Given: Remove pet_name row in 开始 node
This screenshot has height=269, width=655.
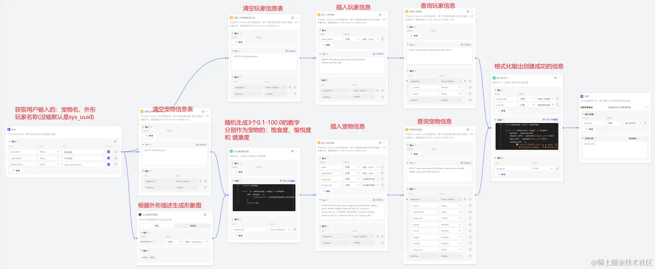Looking at the screenshot, I should [x=116, y=152].
